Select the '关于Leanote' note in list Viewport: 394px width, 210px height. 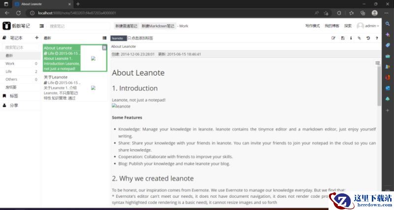pos(75,87)
